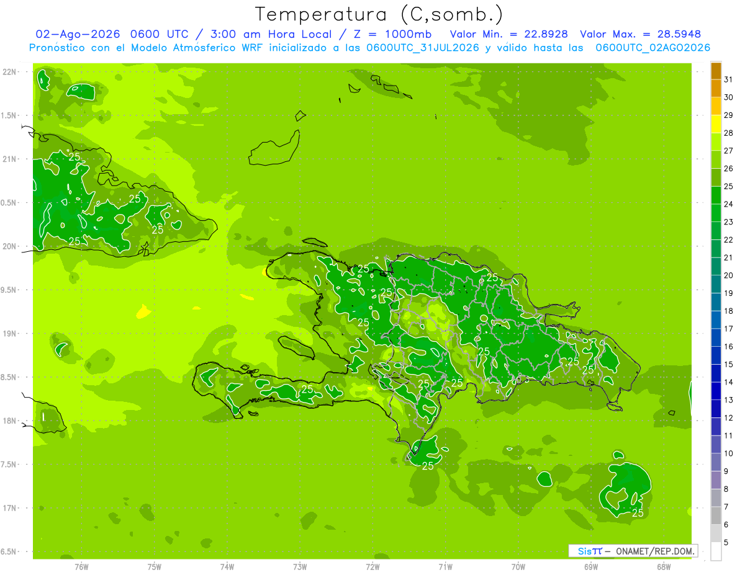Click the 20N latitude axis label
Image resolution: width=745 pixels, height=575 pixels.
coord(11,246)
